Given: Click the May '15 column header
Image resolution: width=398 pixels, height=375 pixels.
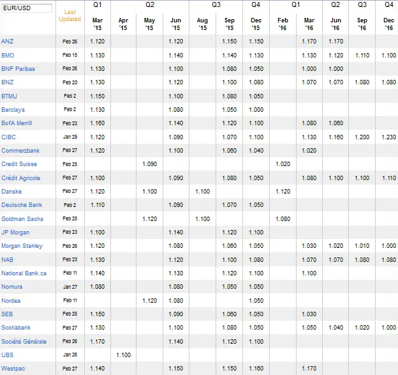Looking at the screenshot, I should coord(149,24).
